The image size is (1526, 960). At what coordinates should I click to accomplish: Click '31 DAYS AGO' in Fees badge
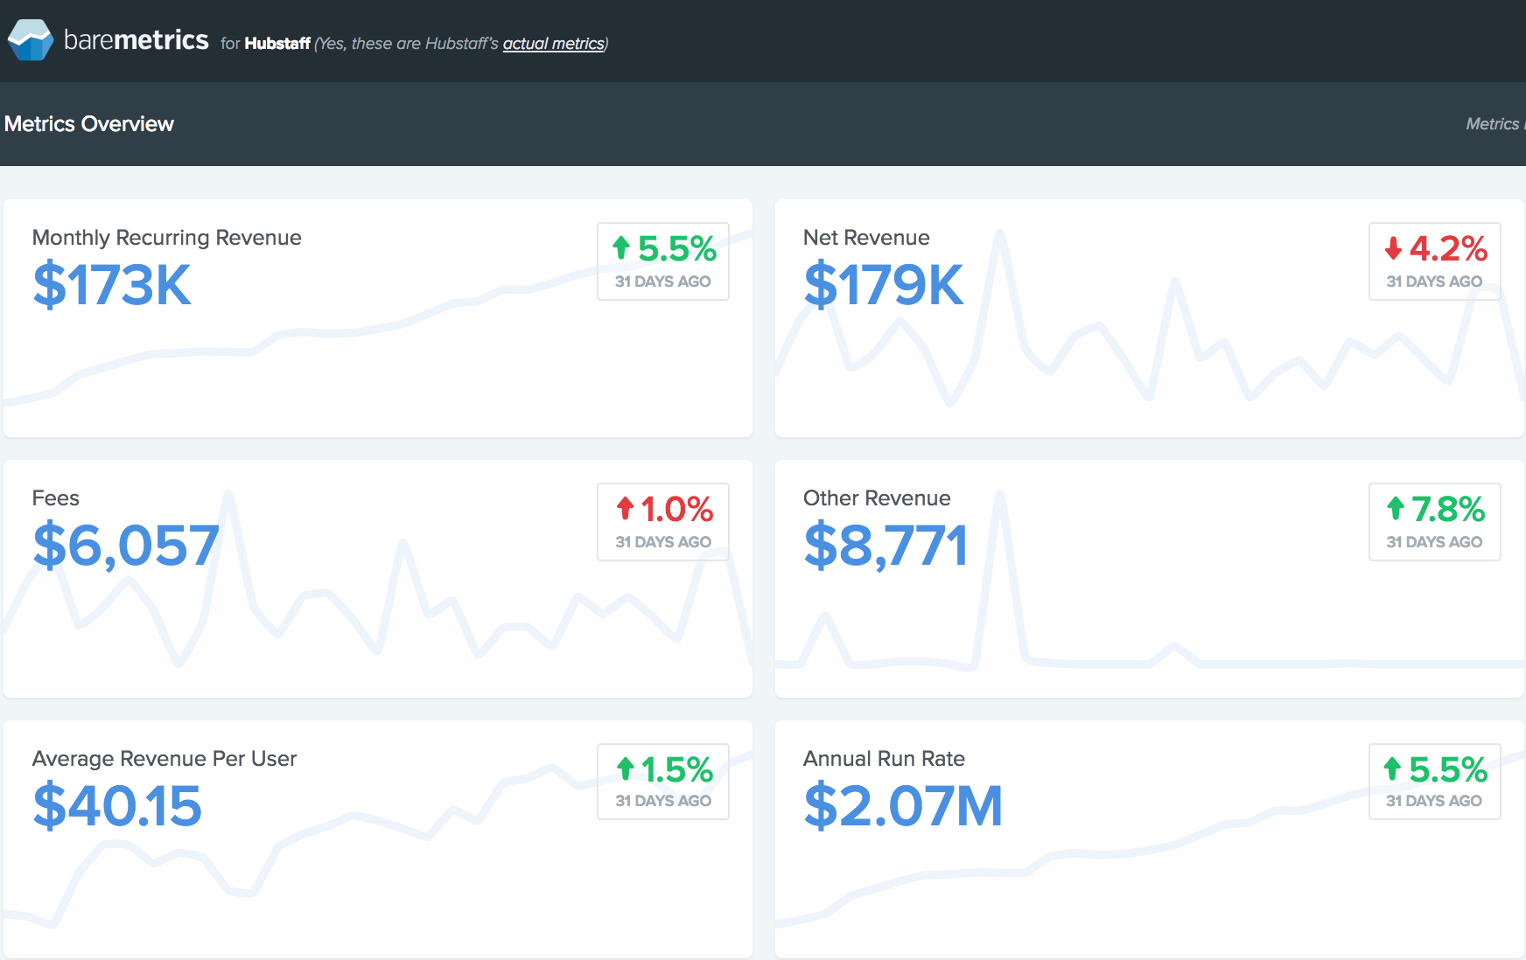[663, 542]
